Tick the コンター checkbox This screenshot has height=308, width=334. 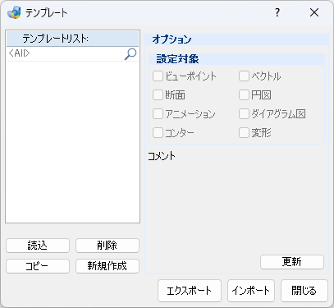pyautogui.click(x=158, y=133)
